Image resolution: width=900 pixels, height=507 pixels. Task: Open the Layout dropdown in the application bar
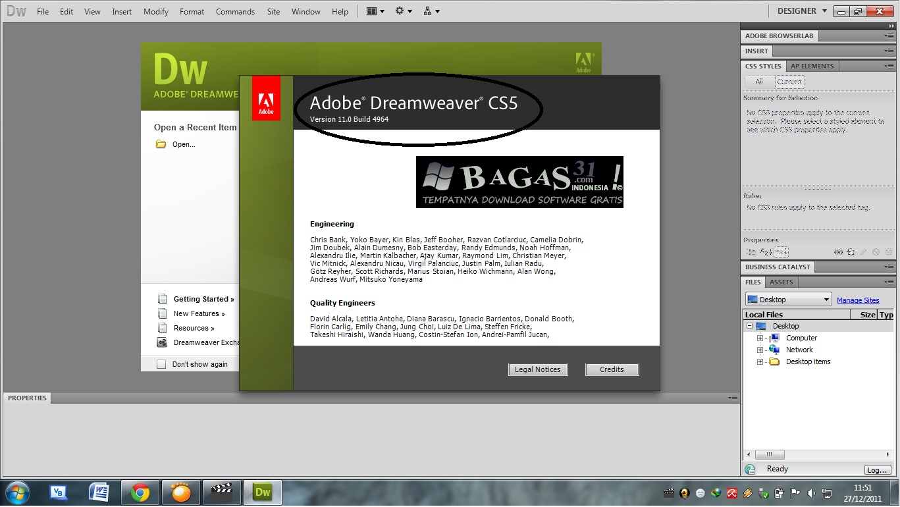click(375, 11)
